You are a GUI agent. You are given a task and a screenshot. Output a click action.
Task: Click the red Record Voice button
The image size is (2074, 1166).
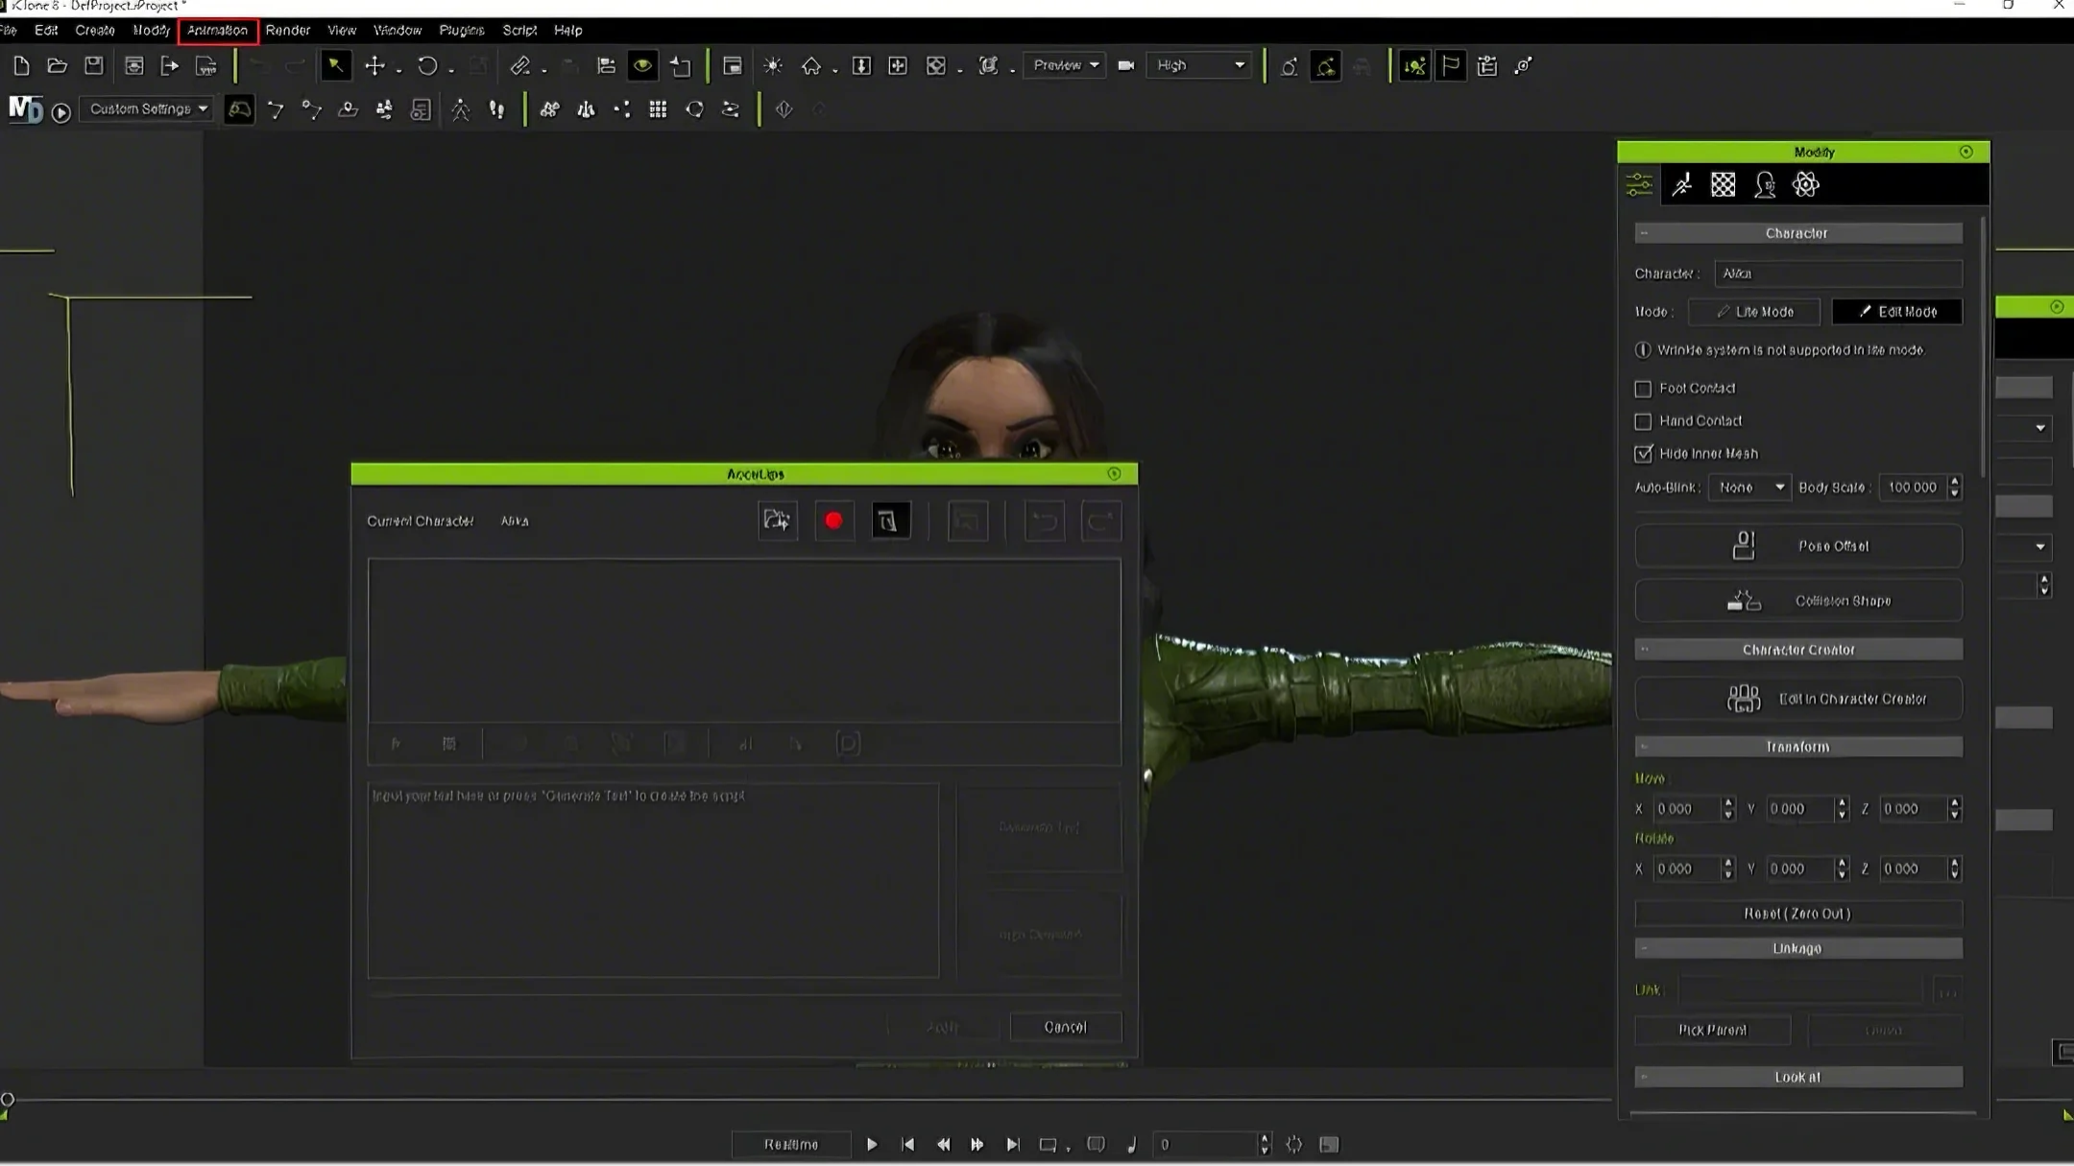(x=833, y=521)
